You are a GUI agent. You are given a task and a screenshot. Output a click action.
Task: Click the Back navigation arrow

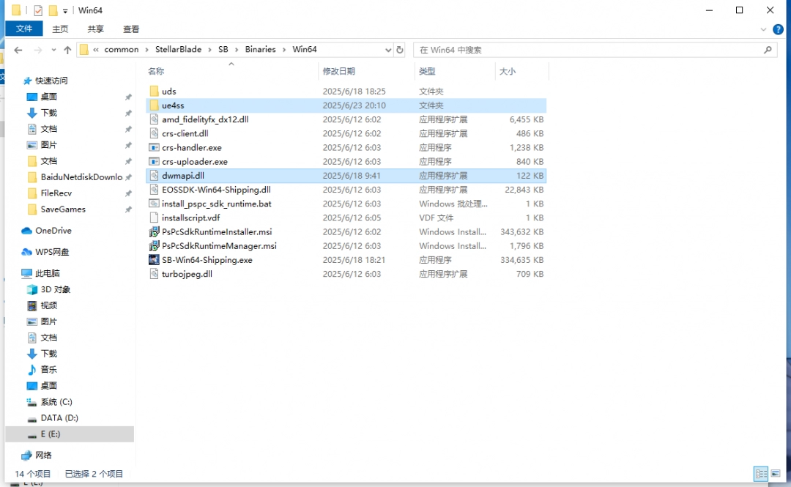[18, 50]
